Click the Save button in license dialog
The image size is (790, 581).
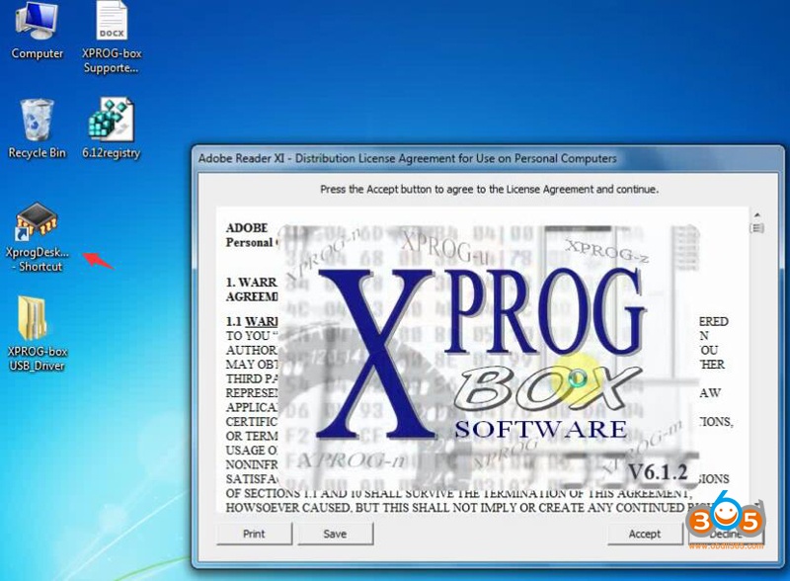(335, 534)
